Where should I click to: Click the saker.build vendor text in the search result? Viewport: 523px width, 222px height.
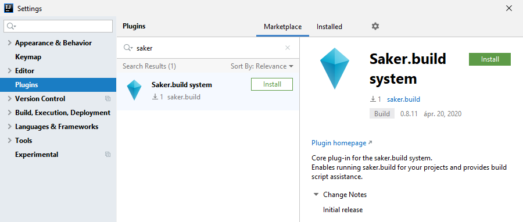point(184,97)
